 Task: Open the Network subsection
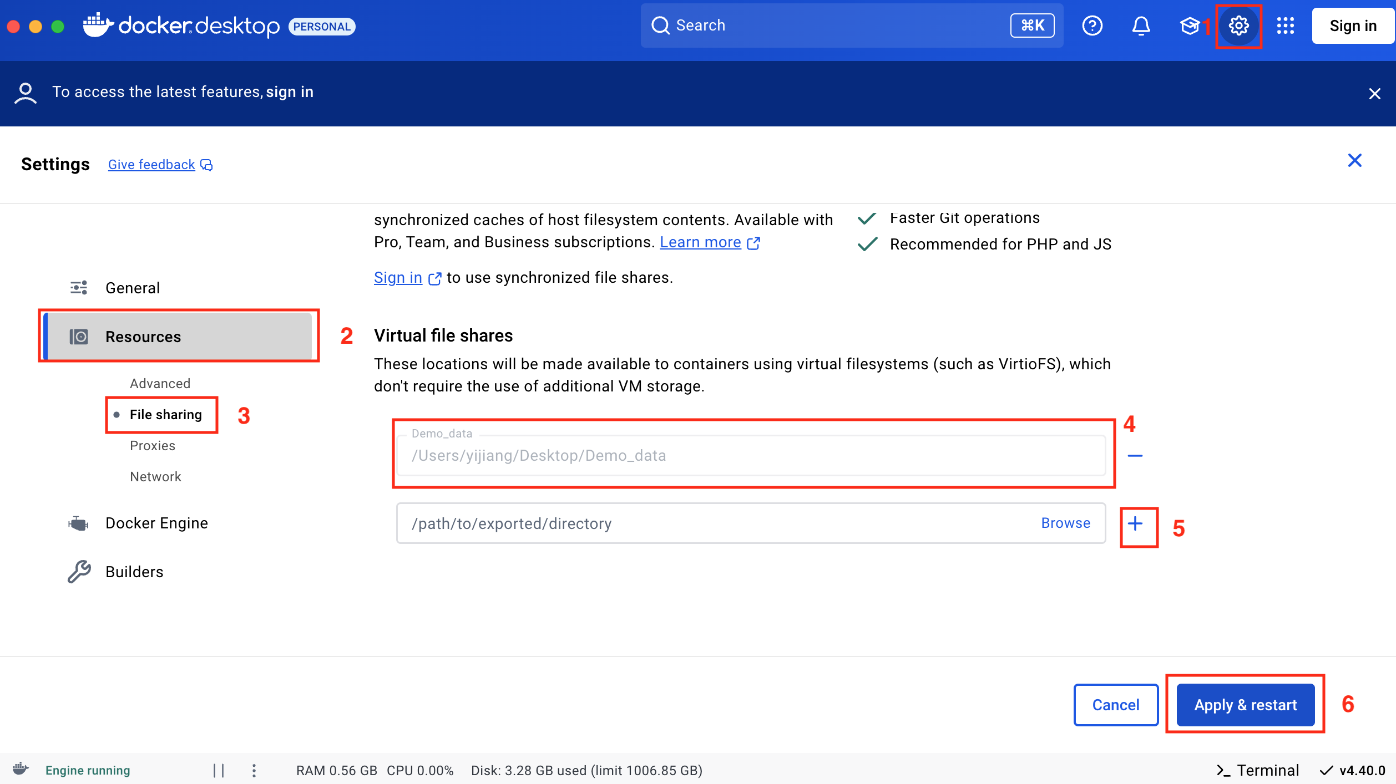tap(155, 476)
